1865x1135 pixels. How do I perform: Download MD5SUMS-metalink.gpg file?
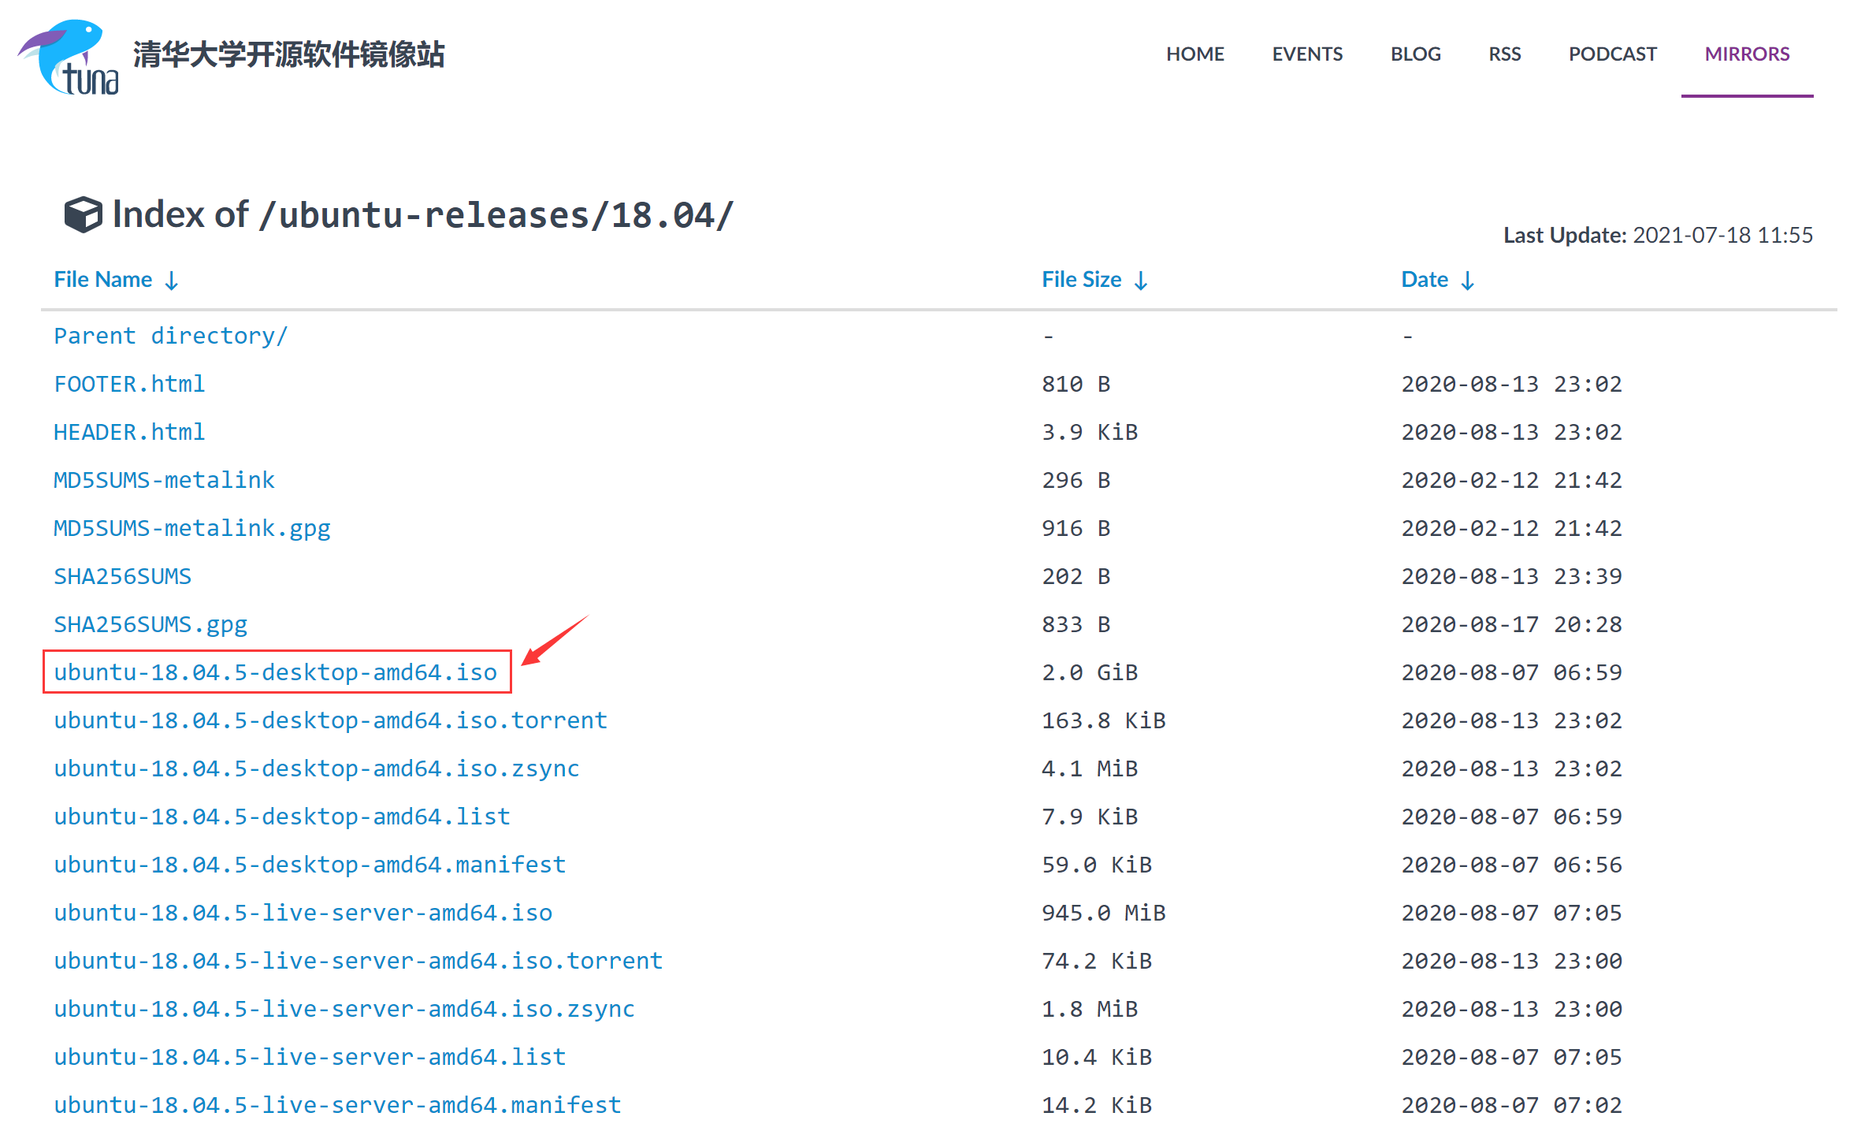tap(192, 528)
